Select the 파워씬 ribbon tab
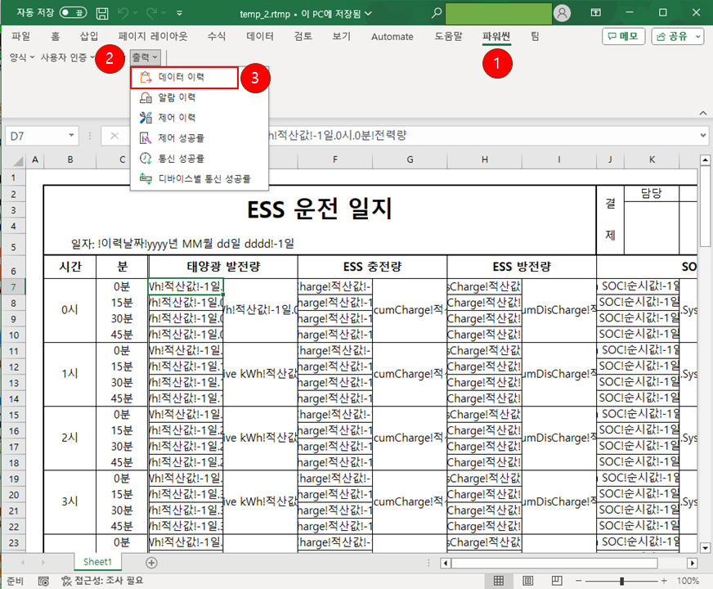This screenshot has width=713, height=589. tap(496, 36)
